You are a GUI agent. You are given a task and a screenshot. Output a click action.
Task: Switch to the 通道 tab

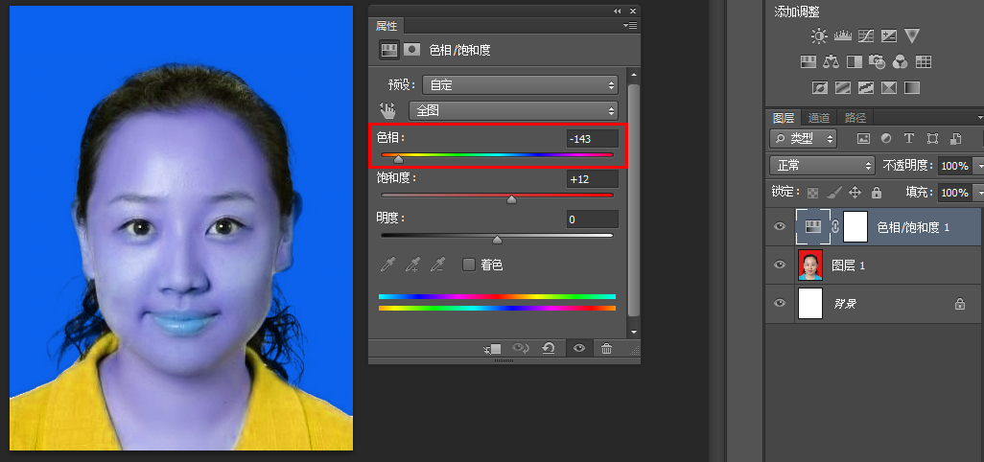click(818, 118)
